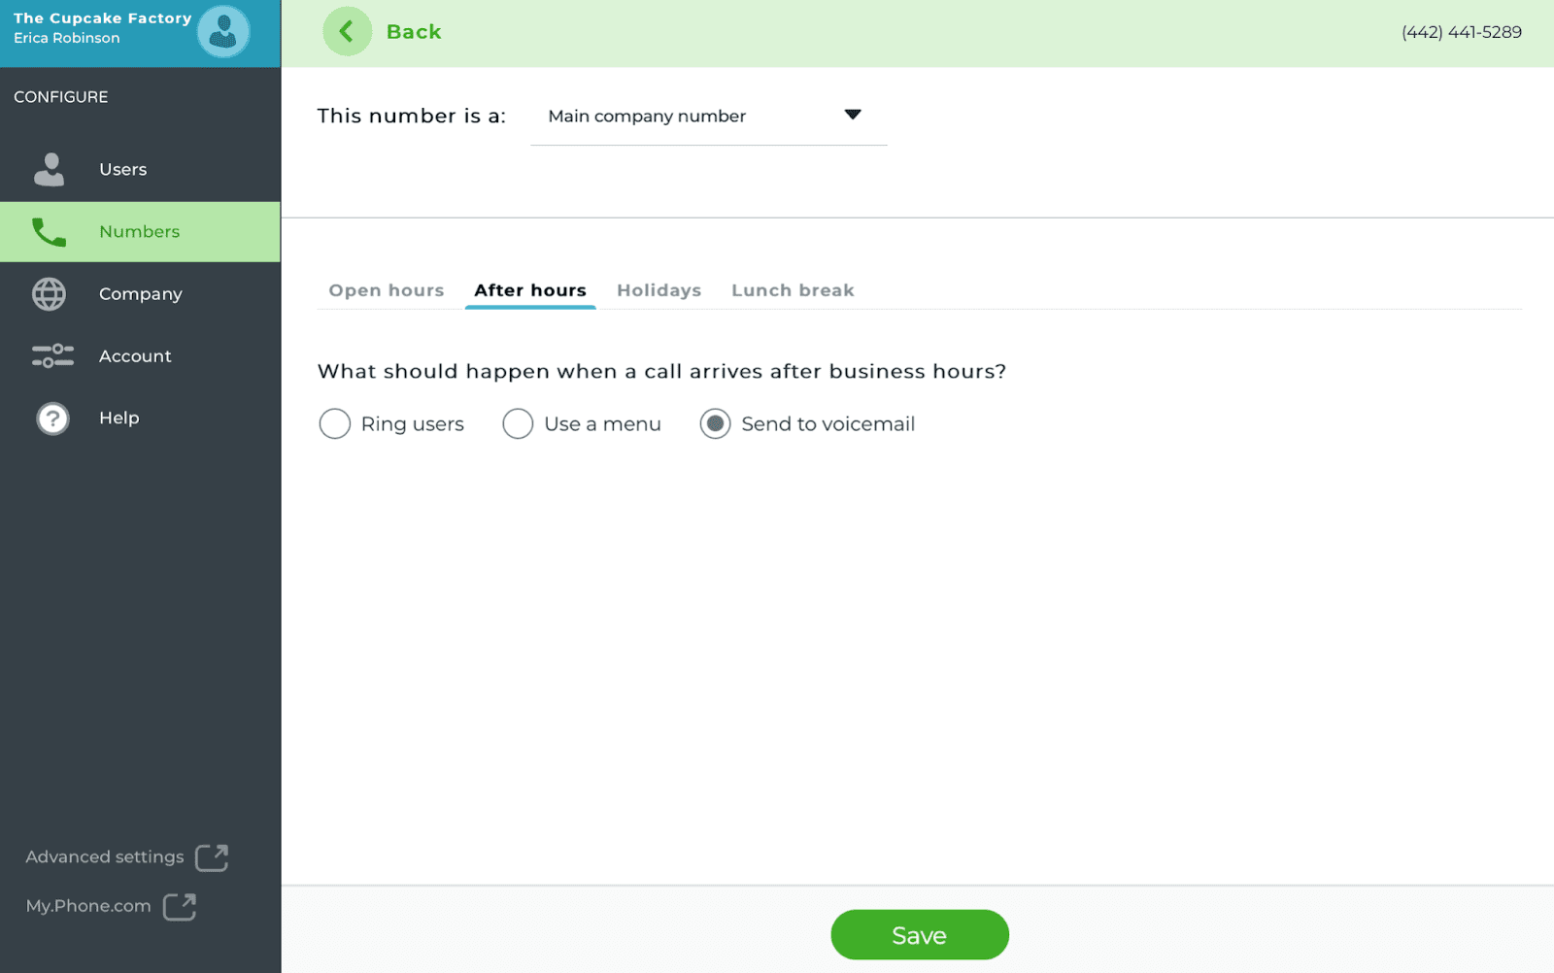This screenshot has height=973, width=1554.
Task: Open the user avatar profile icon
Action: [223, 32]
